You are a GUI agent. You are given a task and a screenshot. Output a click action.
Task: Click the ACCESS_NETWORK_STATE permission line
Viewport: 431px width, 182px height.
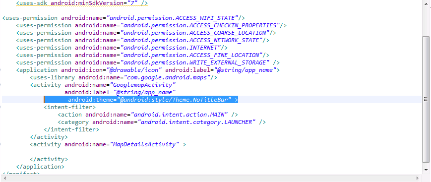[142, 40]
